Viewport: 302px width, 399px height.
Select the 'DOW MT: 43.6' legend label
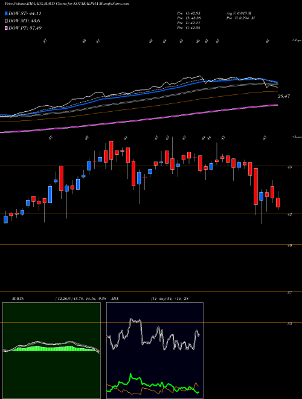point(24,21)
